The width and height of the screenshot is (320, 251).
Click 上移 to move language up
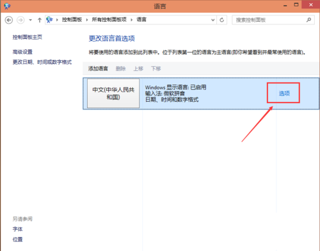(x=138, y=69)
